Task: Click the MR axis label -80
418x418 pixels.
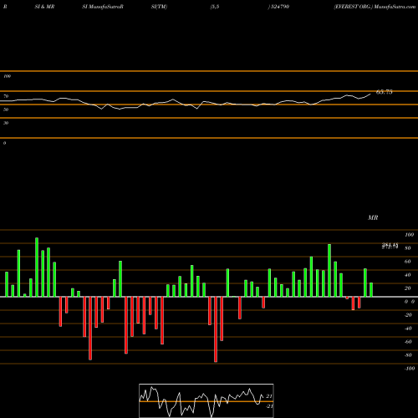Action: (408, 355)
